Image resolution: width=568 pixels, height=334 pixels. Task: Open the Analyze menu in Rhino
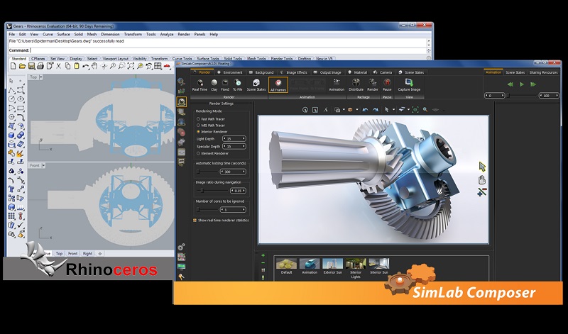click(x=167, y=34)
